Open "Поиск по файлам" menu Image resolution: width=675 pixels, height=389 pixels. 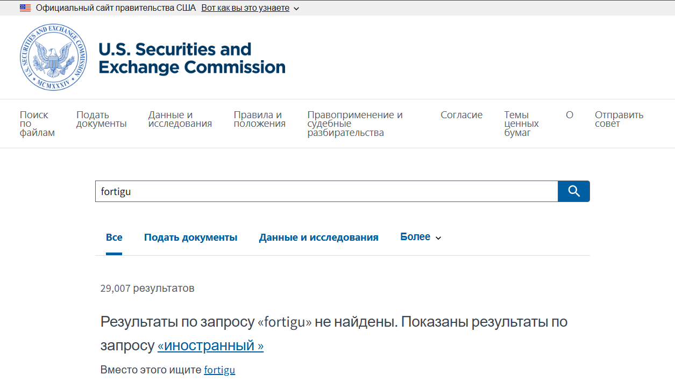pyautogui.click(x=38, y=124)
